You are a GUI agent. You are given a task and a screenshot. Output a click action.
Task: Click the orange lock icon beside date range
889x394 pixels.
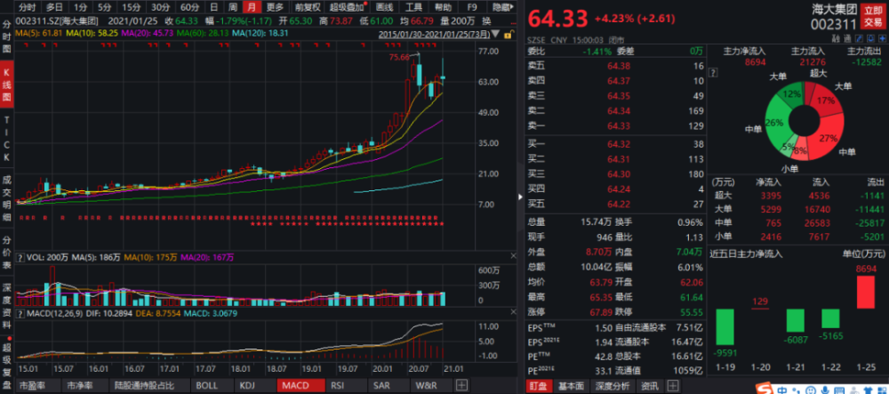coord(511,34)
